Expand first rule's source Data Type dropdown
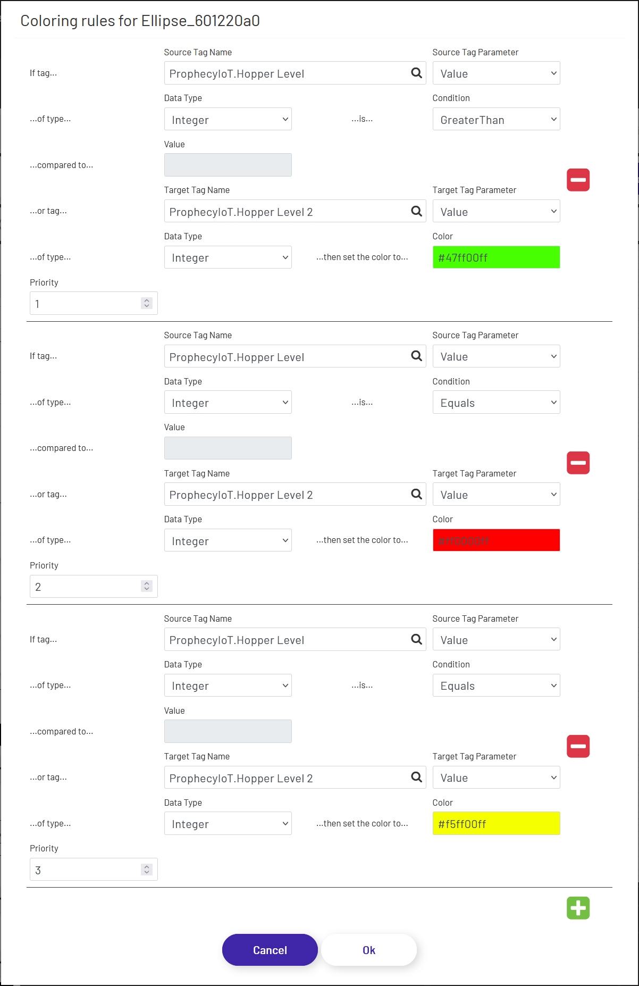Image resolution: width=639 pixels, height=986 pixels. 228,120
